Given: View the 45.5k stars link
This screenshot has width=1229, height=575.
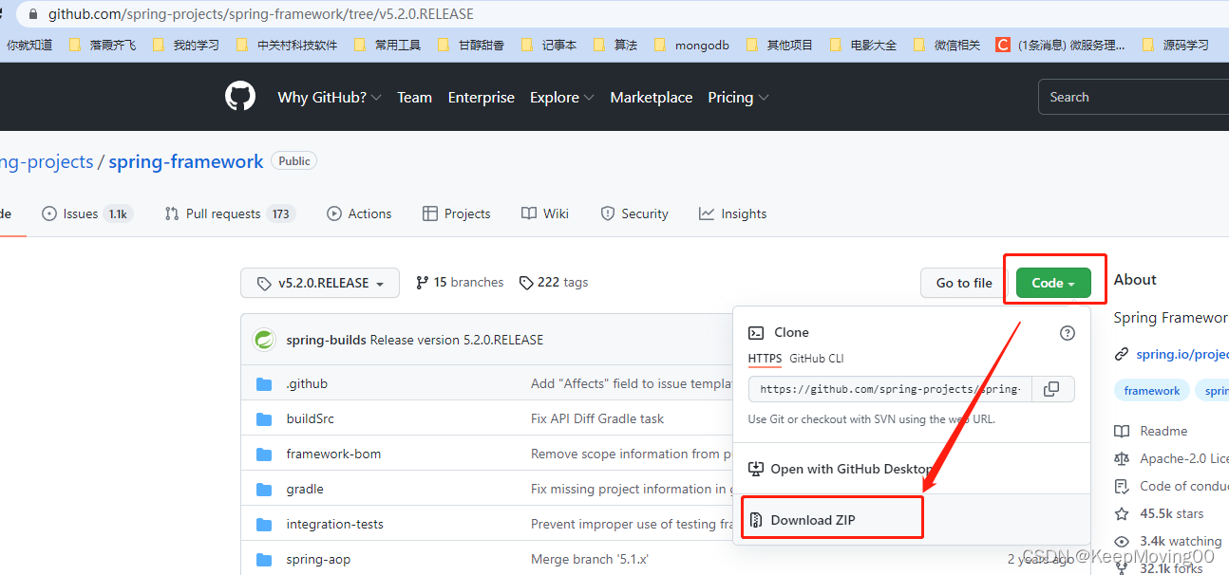Looking at the screenshot, I should 1160,513.
